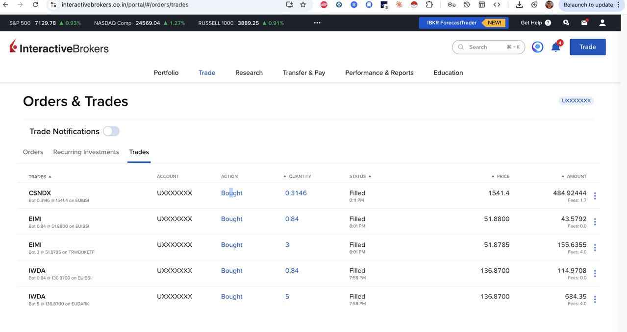This screenshot has width=627, height=332.
Task: Open the ABP ad blocker extension
Action: click(324, 4)
